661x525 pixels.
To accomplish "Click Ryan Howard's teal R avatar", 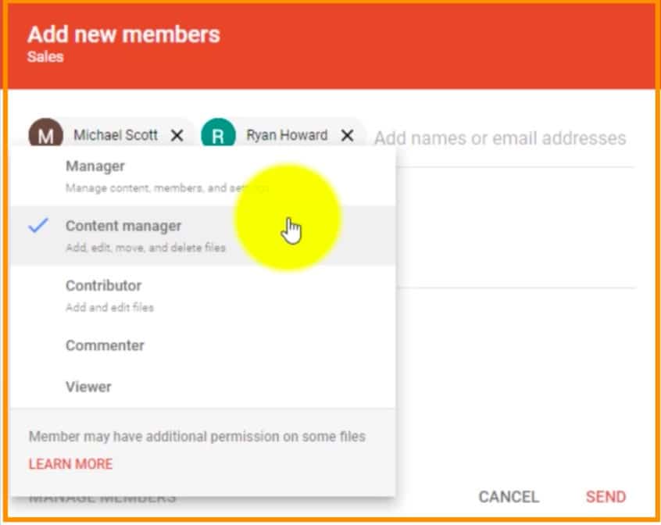I will click(x=218, y=136).
